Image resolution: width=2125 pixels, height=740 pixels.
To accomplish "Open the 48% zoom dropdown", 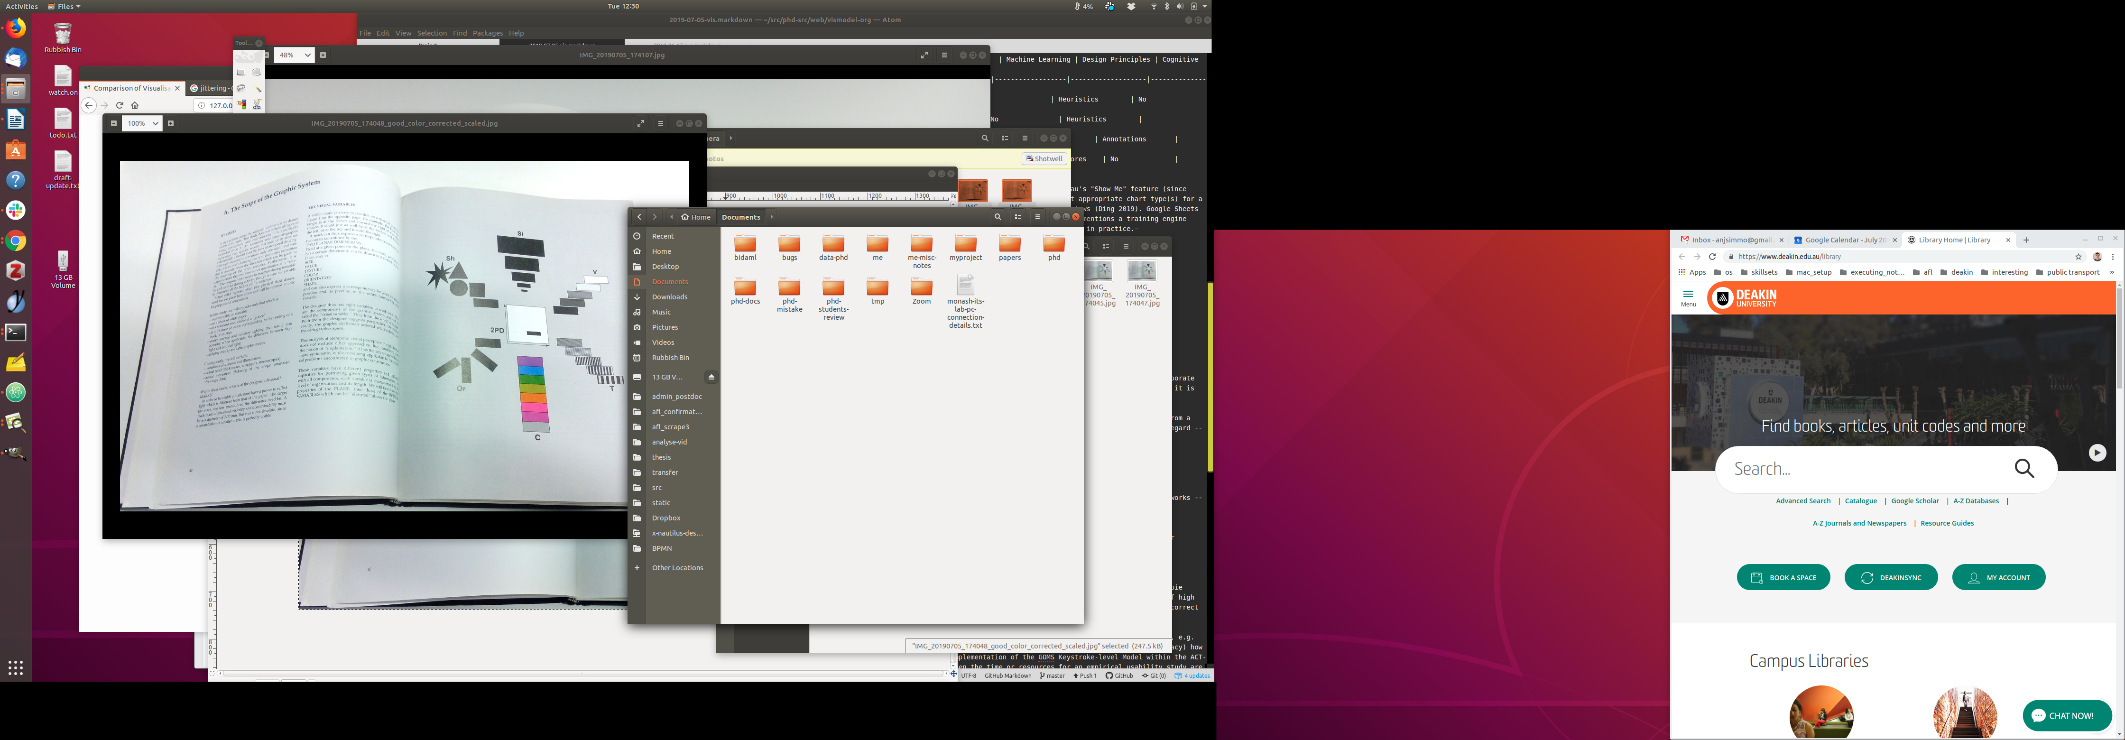I will pos(307,55).
